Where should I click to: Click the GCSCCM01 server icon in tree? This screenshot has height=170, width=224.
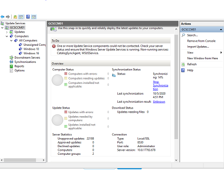tap(7, 28)
